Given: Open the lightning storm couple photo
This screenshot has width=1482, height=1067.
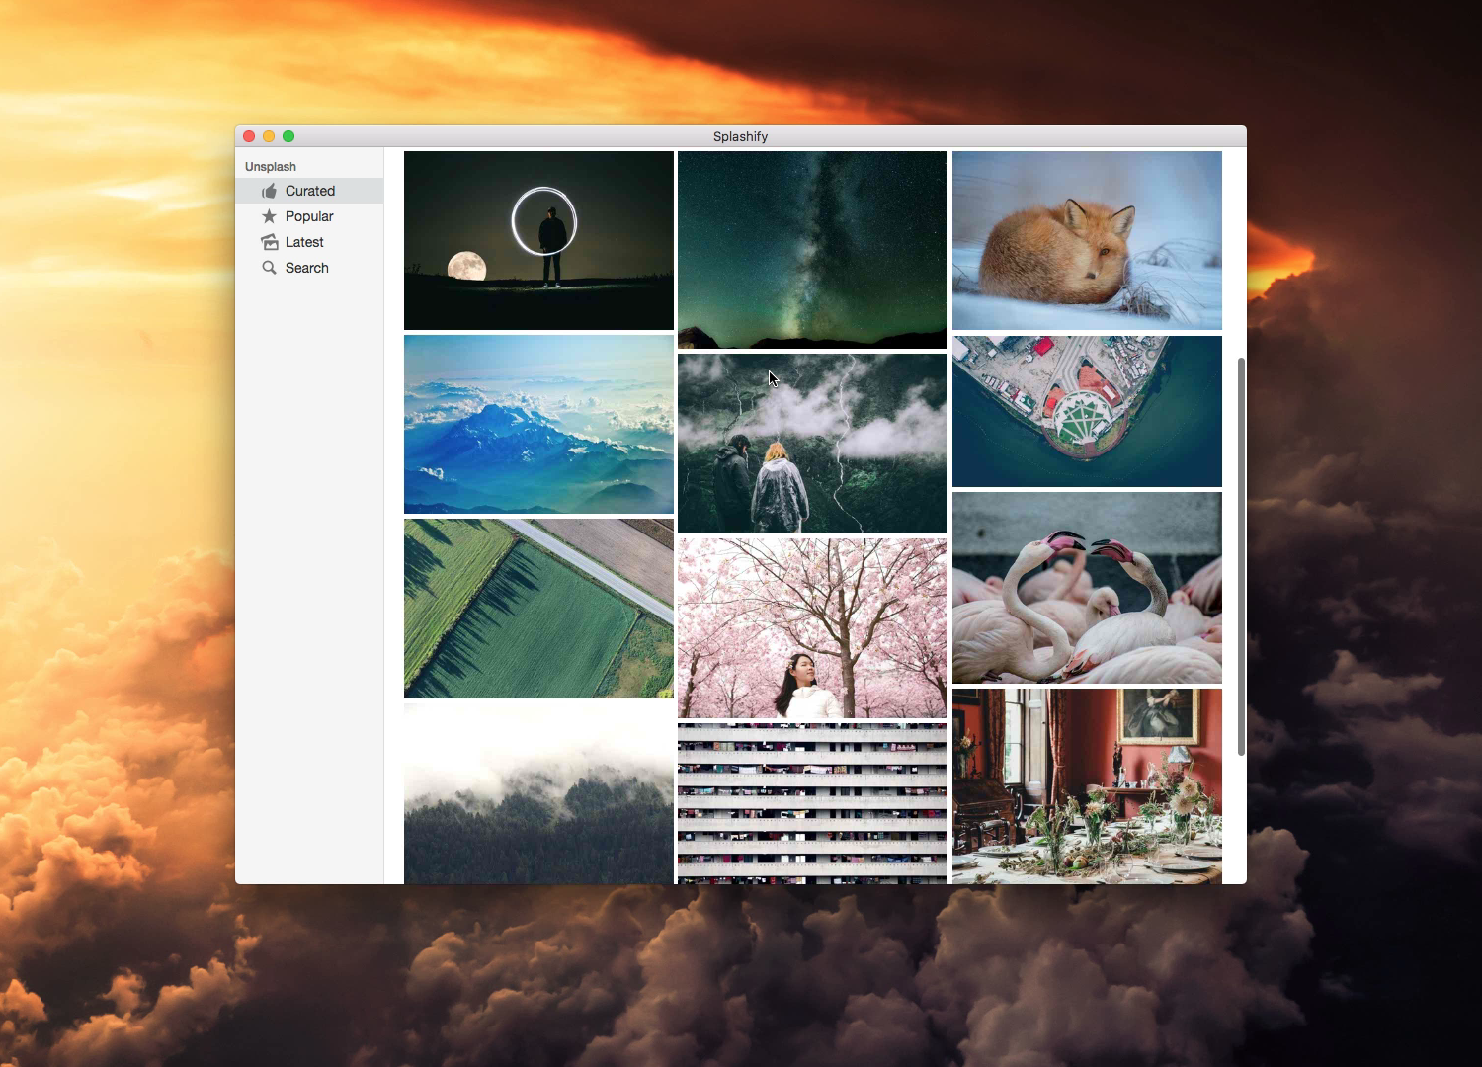Looking at the screenshot, I should point(812,444).
